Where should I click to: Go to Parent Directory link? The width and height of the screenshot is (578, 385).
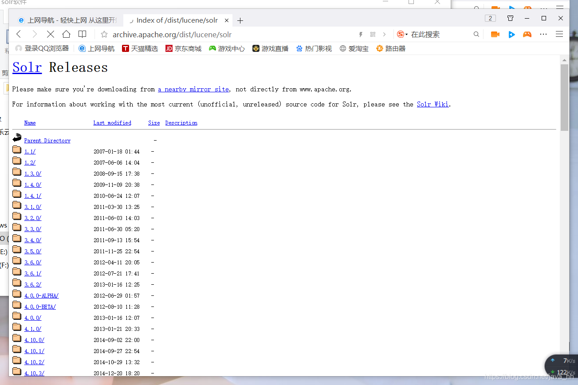pyautogui.click(x=47, y=141)
